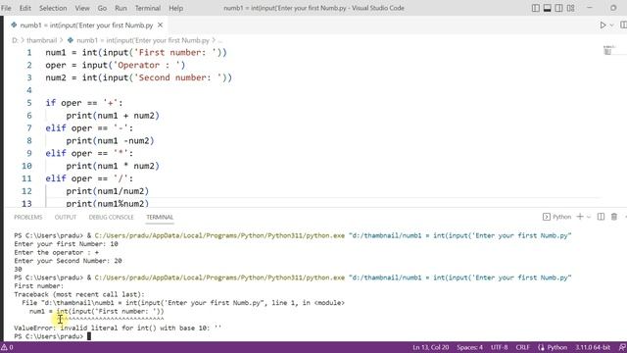Click line number 1 in the gutter
The image size is (627, 353).
[x=28, y=52]
